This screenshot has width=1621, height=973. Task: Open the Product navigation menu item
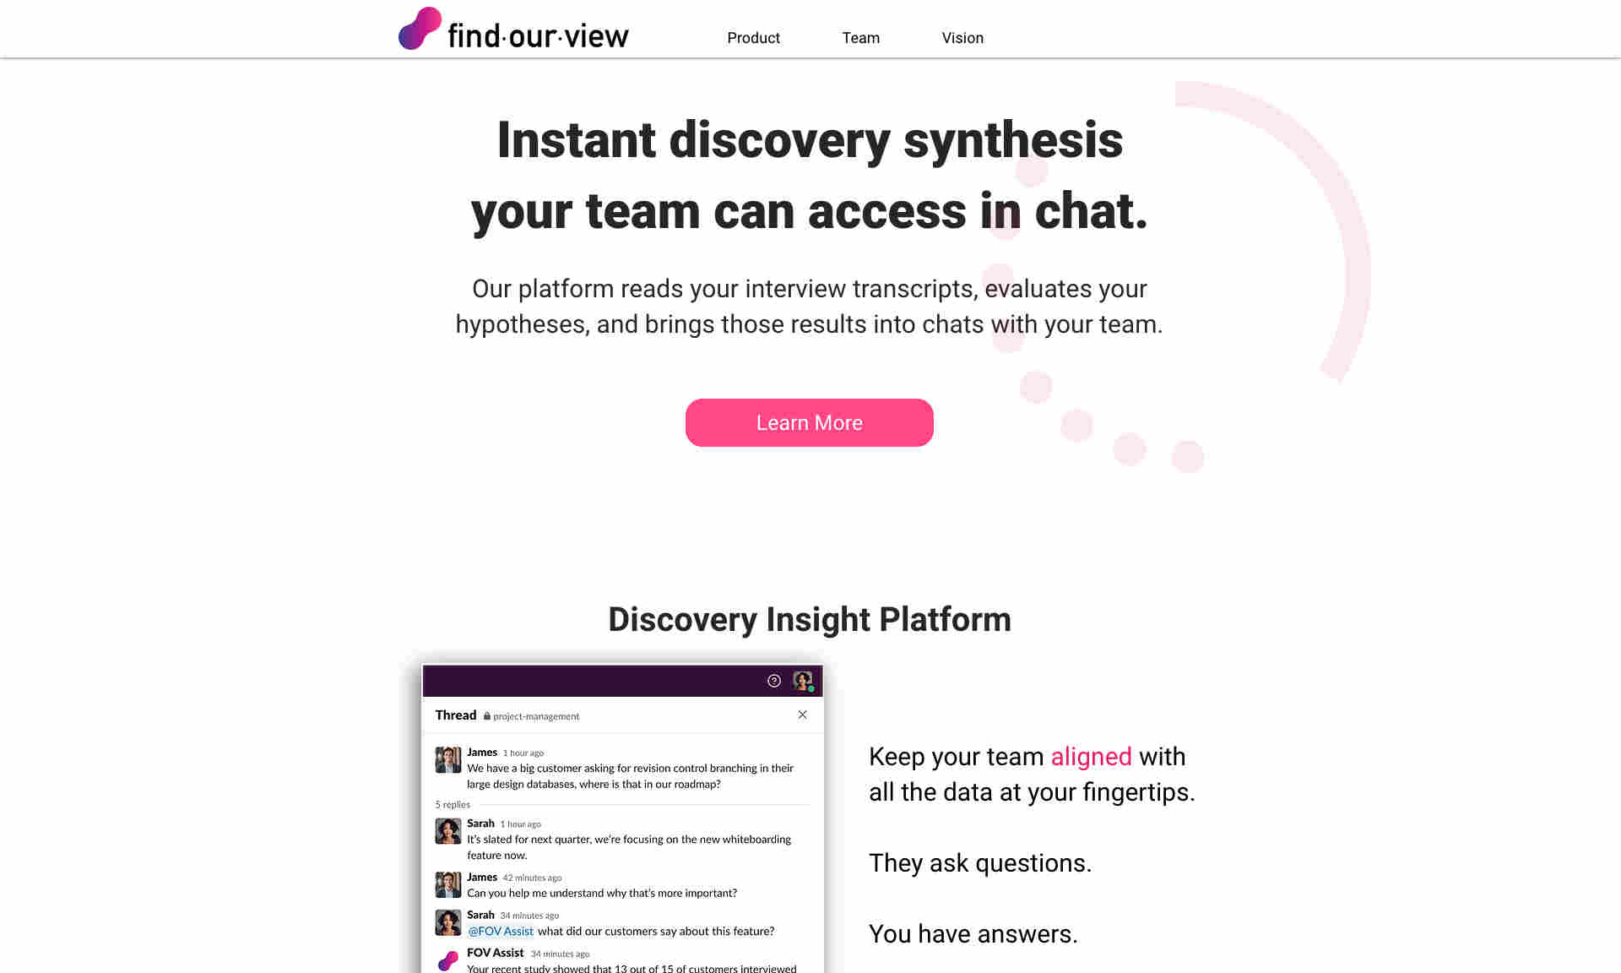(752, 38)
